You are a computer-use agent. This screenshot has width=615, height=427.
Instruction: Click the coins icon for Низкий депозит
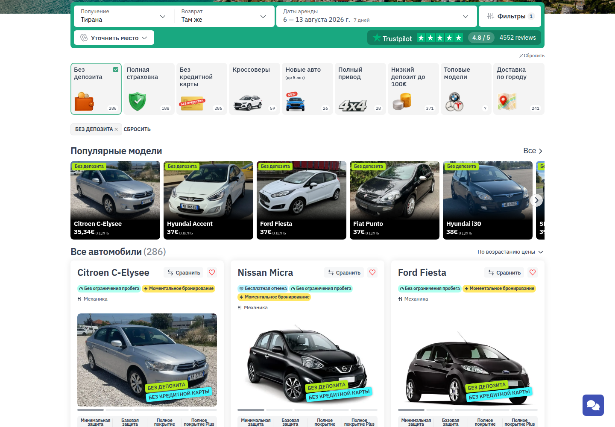[x=402, y=102]
